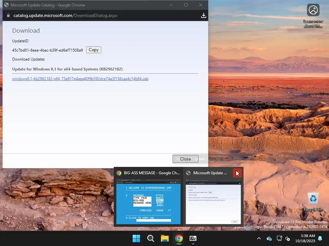Open notifications bell in taskbar

320,238
